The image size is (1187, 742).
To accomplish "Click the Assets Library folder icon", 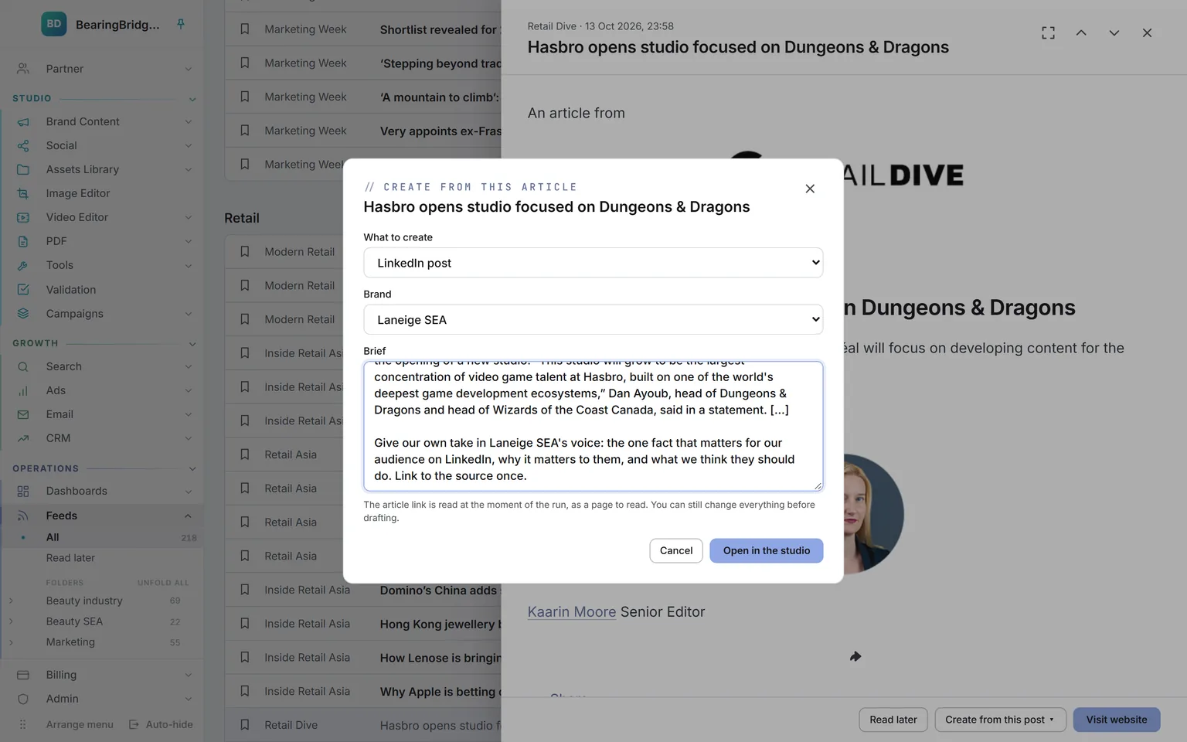I will [23, 169].
